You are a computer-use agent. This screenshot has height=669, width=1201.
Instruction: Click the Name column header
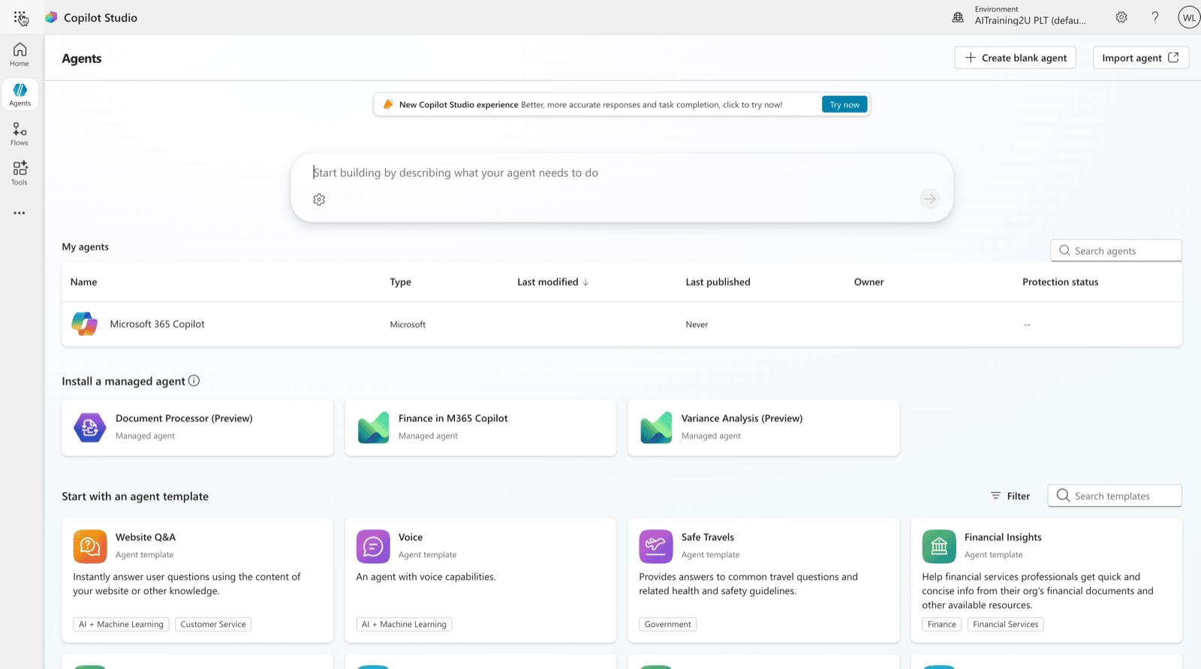pyautogui.click(x=83, y=282)
